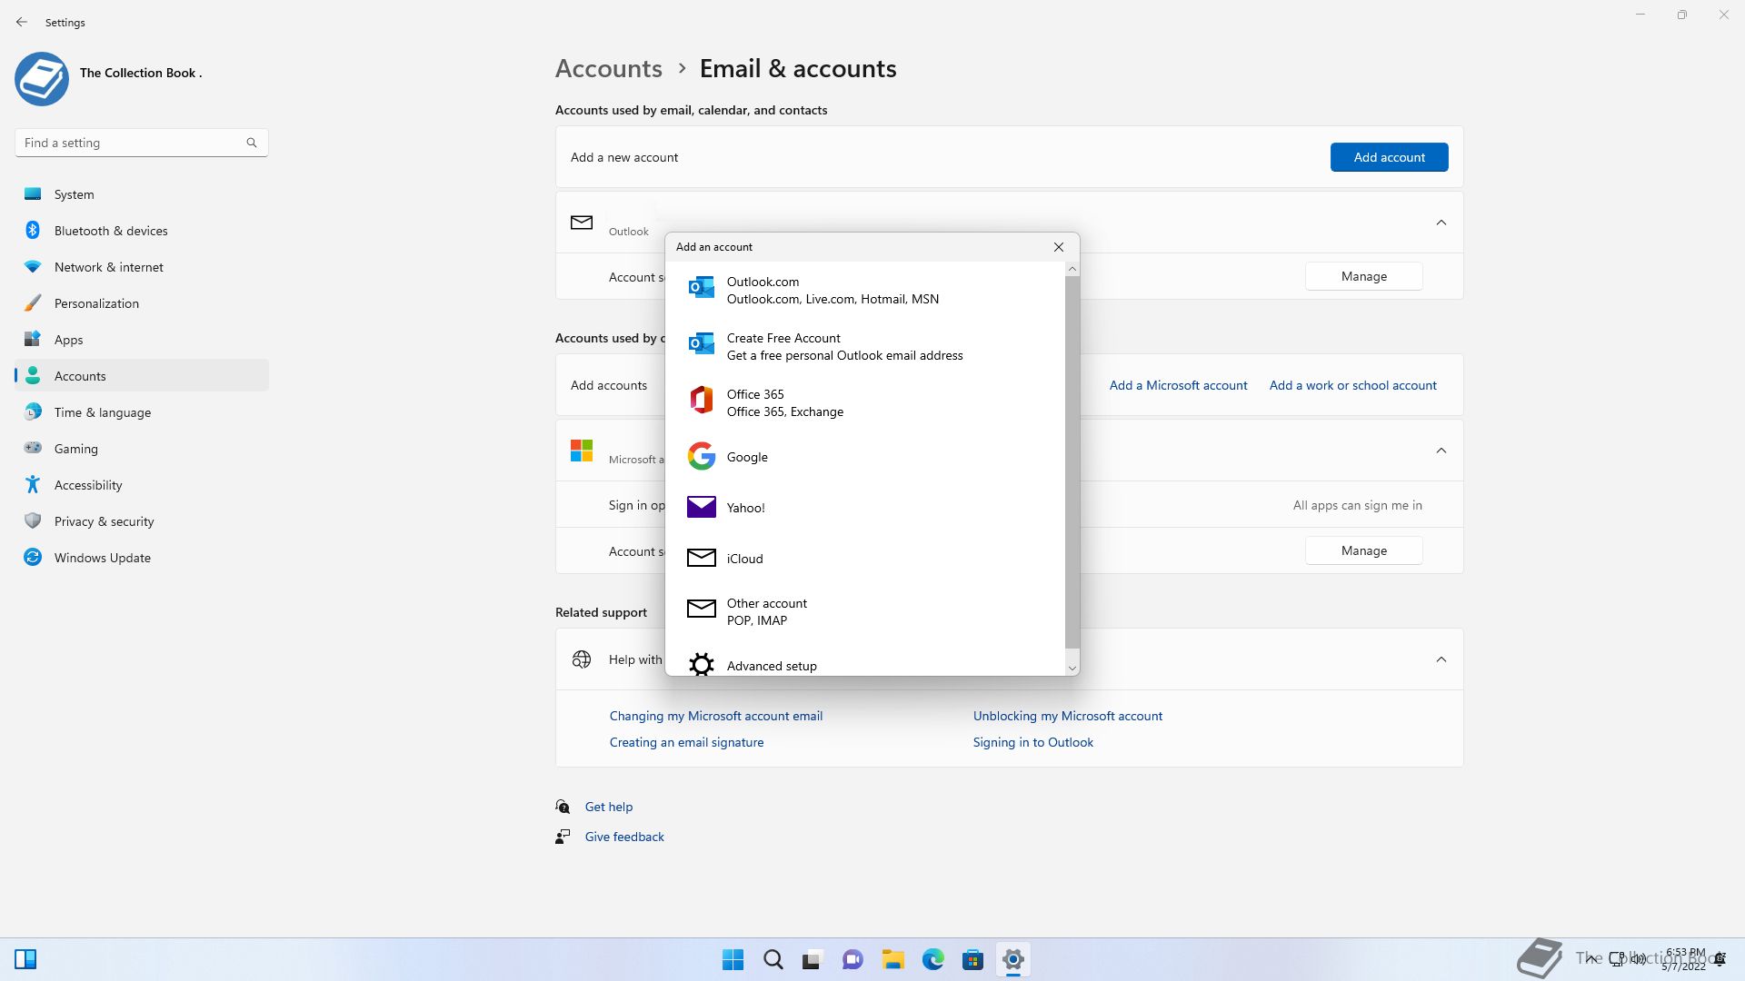Open Apps settings icon
Image resolution: width=1745 pixels, height=981 pixels.
tap(33, 339)
